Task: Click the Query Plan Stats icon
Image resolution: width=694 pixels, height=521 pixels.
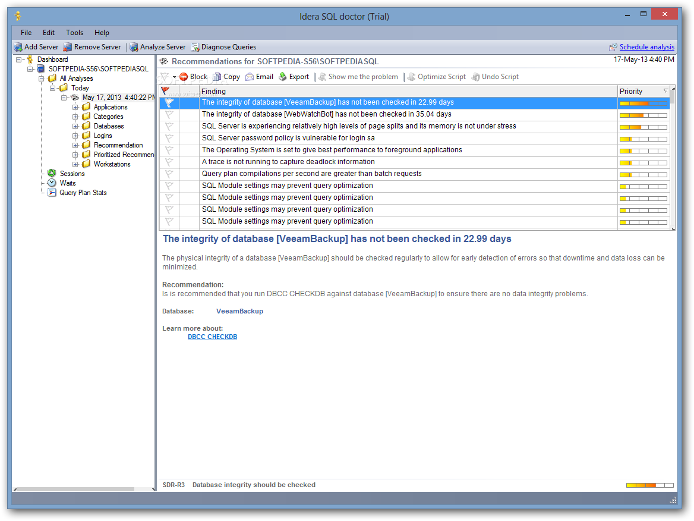Action: click(x=52, y=192)
